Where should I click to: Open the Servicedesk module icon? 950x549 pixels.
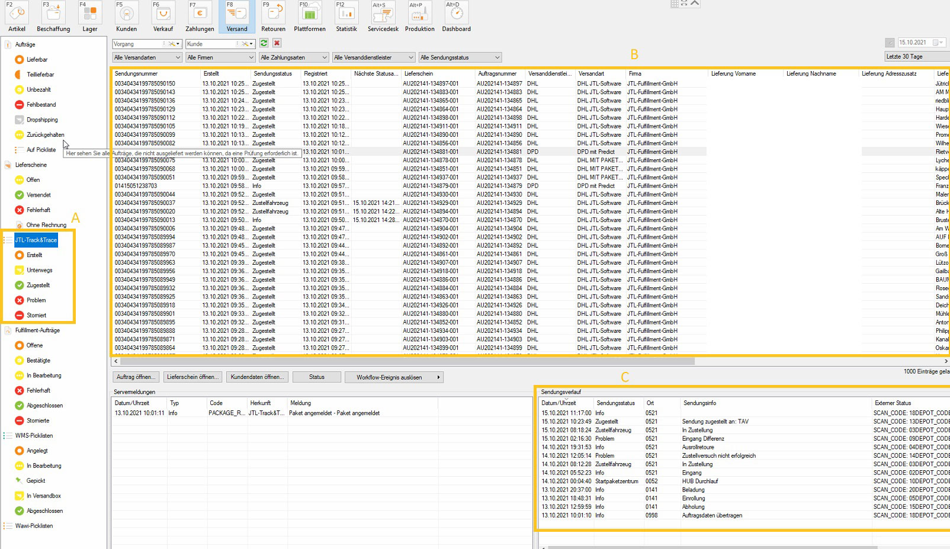[x=383, y=14]
